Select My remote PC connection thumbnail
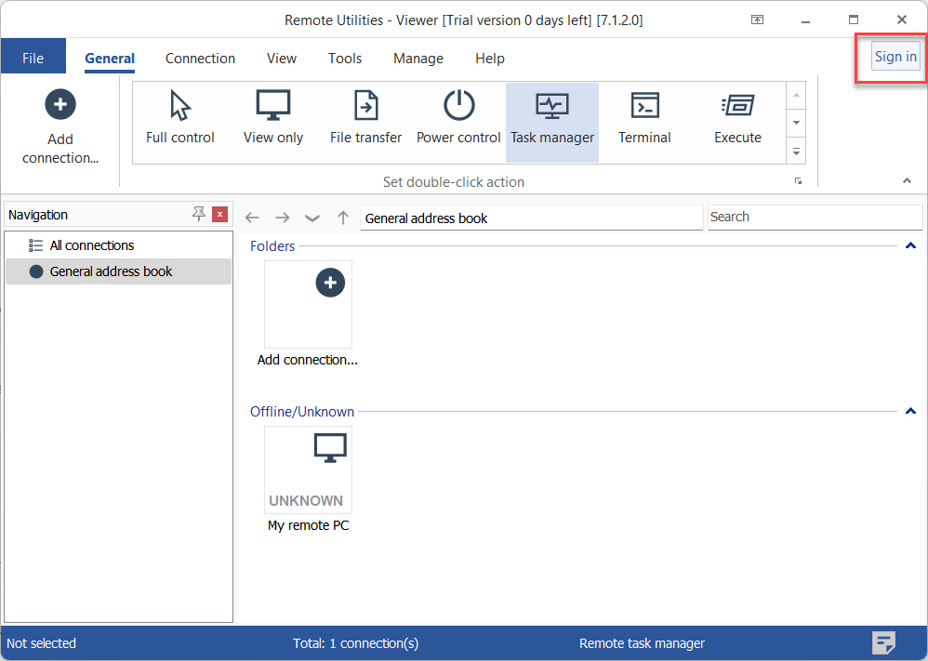Viewport: 928px width, 661px height. tap(308, 470)
